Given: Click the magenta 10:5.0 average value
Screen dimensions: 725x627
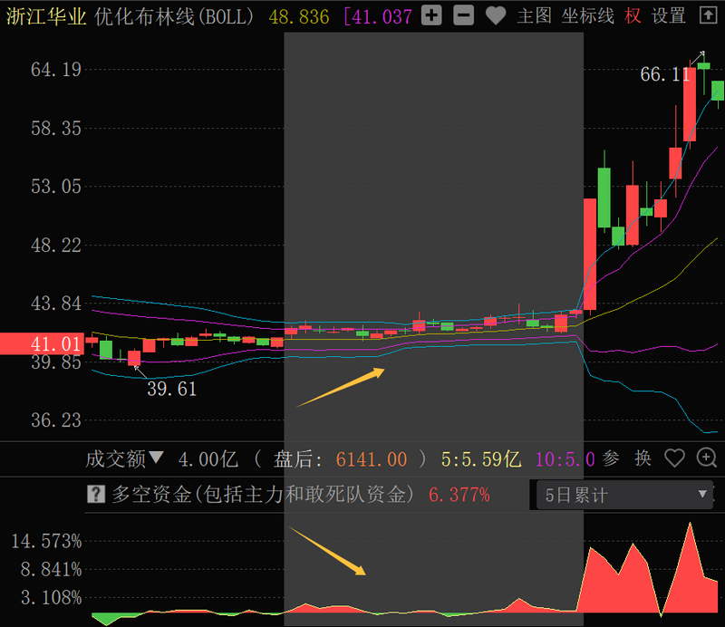Looking at the screenshot, I should tap(565, 459).
